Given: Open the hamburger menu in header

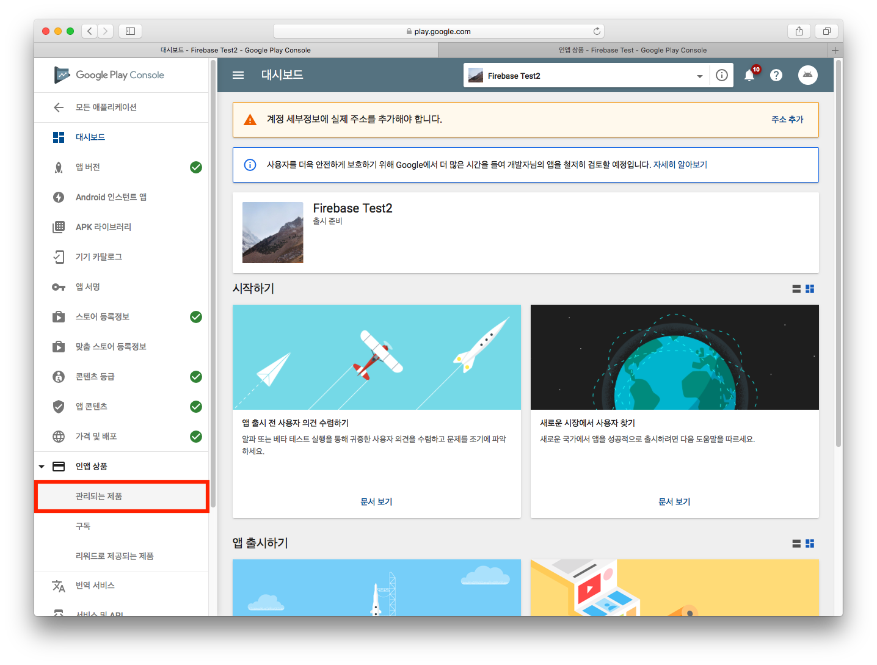Looking at the screenshot, I should pos(238,75).
